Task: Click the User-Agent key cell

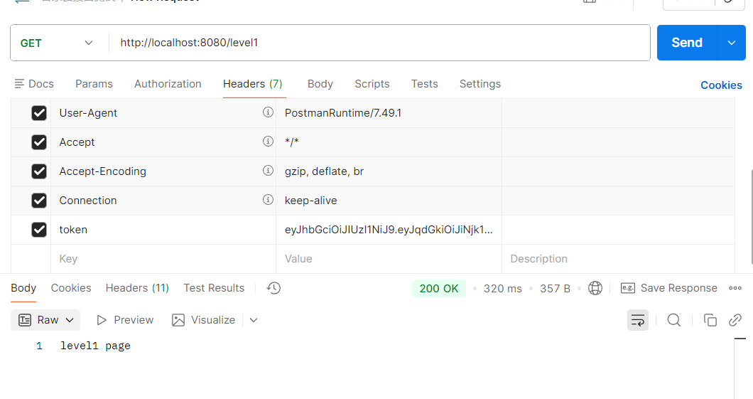Action: coord(163,113)
